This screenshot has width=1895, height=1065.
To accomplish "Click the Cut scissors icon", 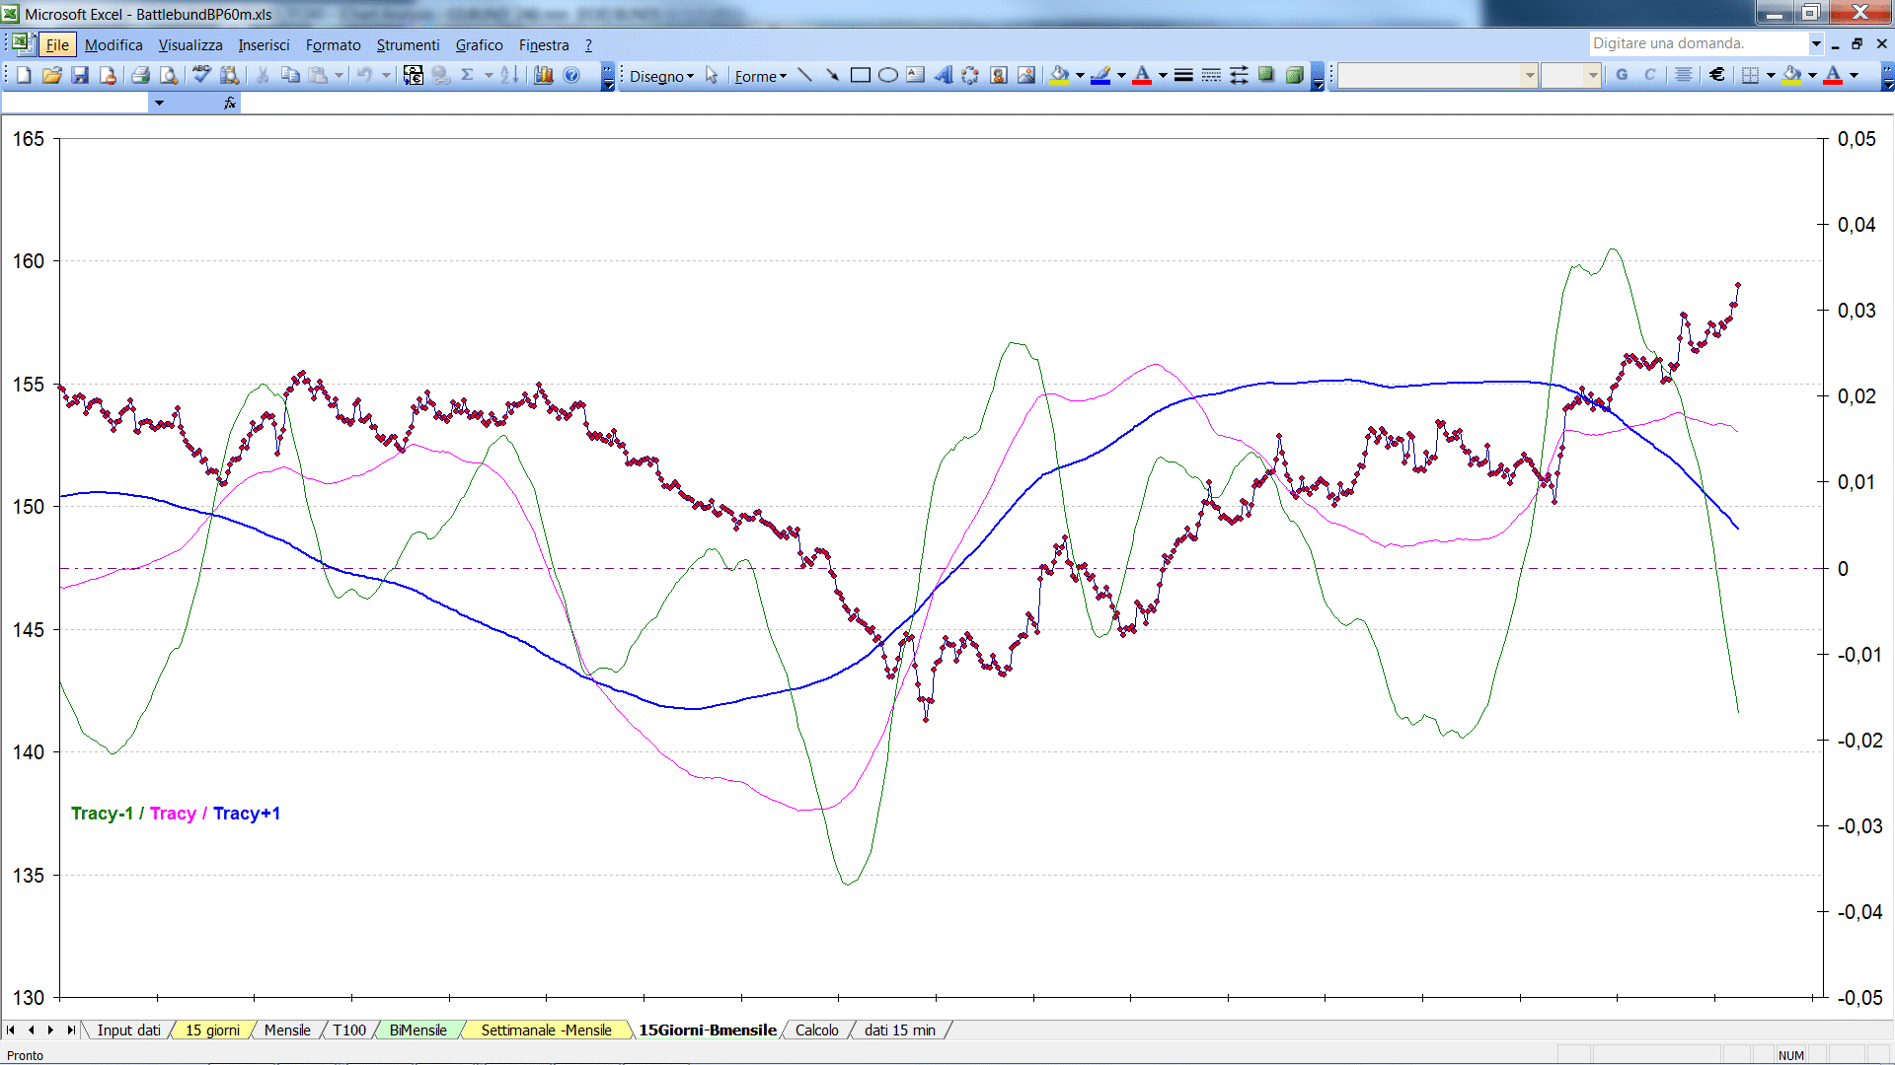I will (263, 75).
